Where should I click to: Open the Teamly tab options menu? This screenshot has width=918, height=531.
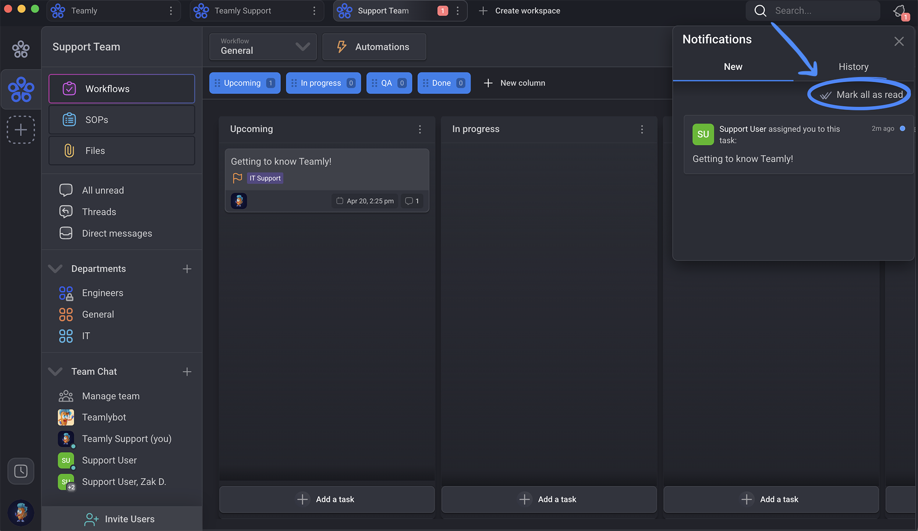coord(171,11)
